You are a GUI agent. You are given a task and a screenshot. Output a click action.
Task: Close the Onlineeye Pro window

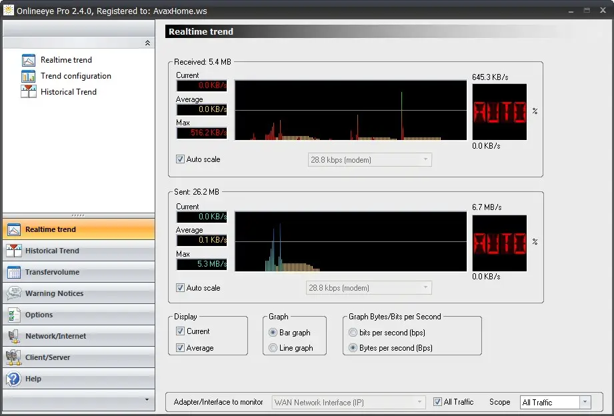(603, 10)
